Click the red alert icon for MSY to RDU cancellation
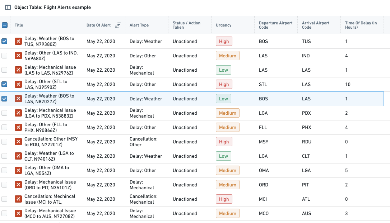Image resolution: width=390 pixels, height=223 pixels. pos(18,142)
